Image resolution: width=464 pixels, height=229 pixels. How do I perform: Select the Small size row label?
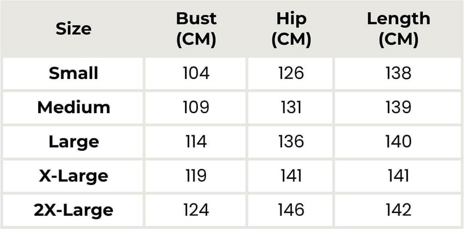coord(73,73)
